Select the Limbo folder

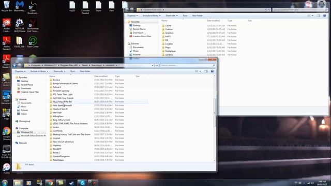click(56, 127)
